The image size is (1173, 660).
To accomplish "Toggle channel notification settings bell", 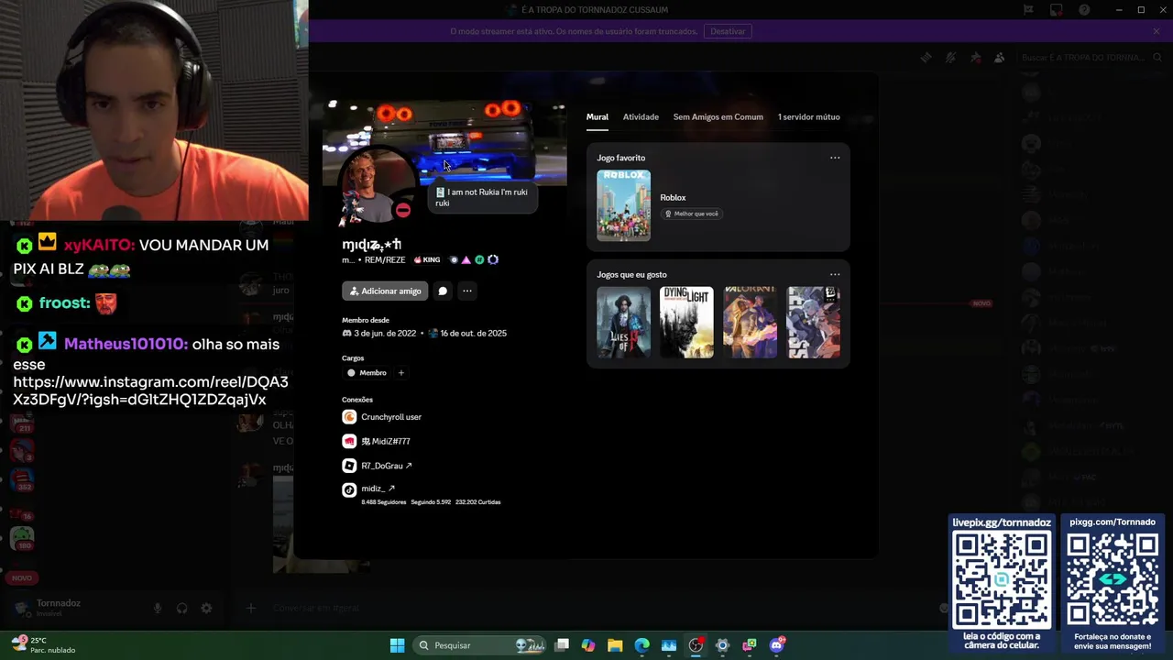I will 950,58.
